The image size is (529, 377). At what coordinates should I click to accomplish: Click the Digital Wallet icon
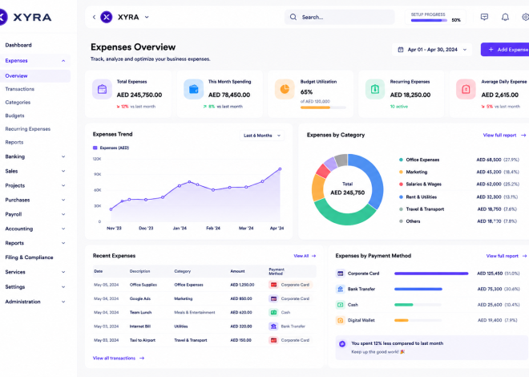(x=341, y=320)
